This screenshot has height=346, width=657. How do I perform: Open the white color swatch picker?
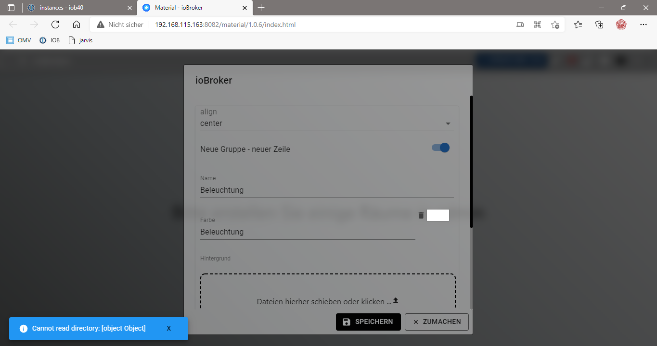pos(438,215)
